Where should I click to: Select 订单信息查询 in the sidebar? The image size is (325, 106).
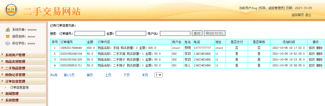19,87
